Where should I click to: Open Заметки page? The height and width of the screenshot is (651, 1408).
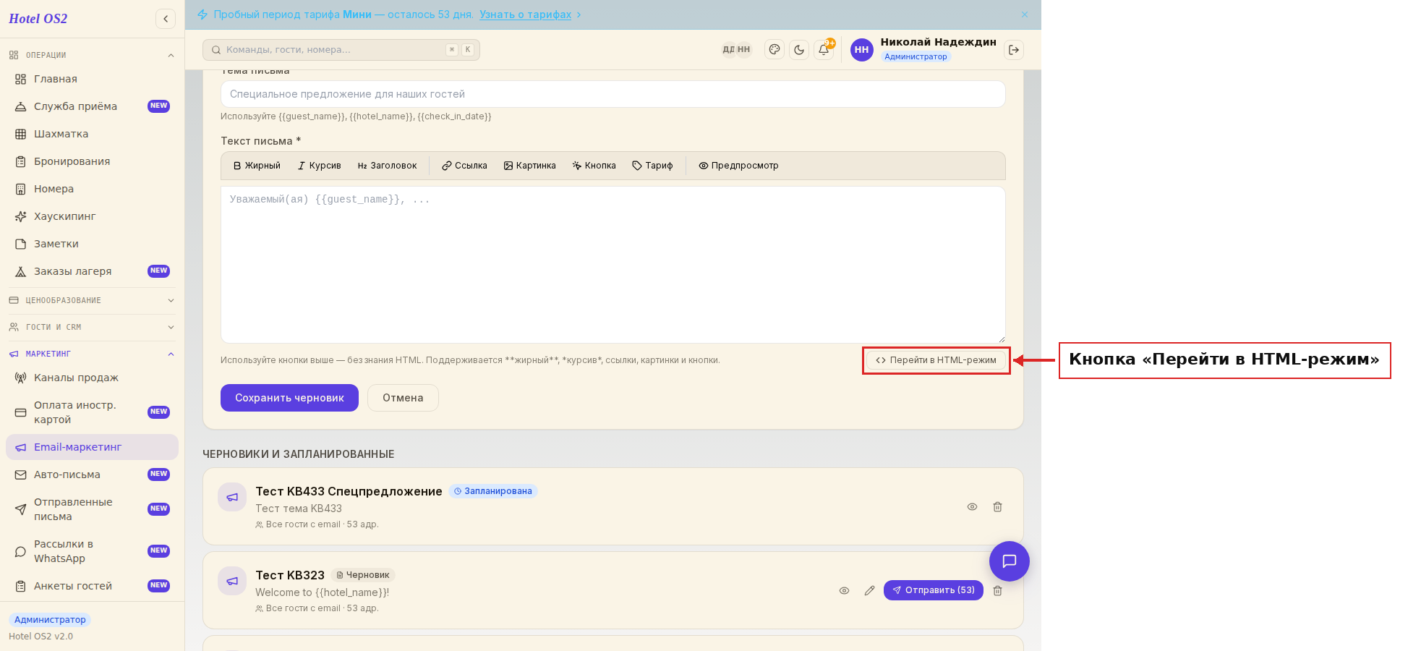(92, 244)
